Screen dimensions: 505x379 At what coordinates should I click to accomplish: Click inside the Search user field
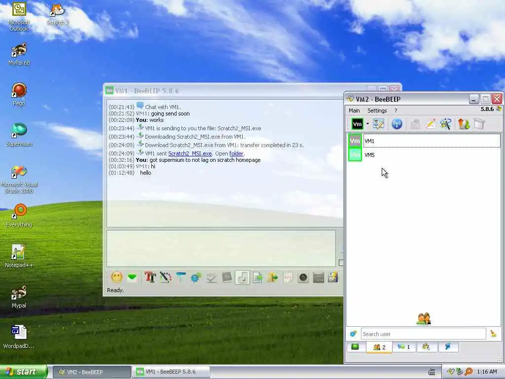coord(423,334)
